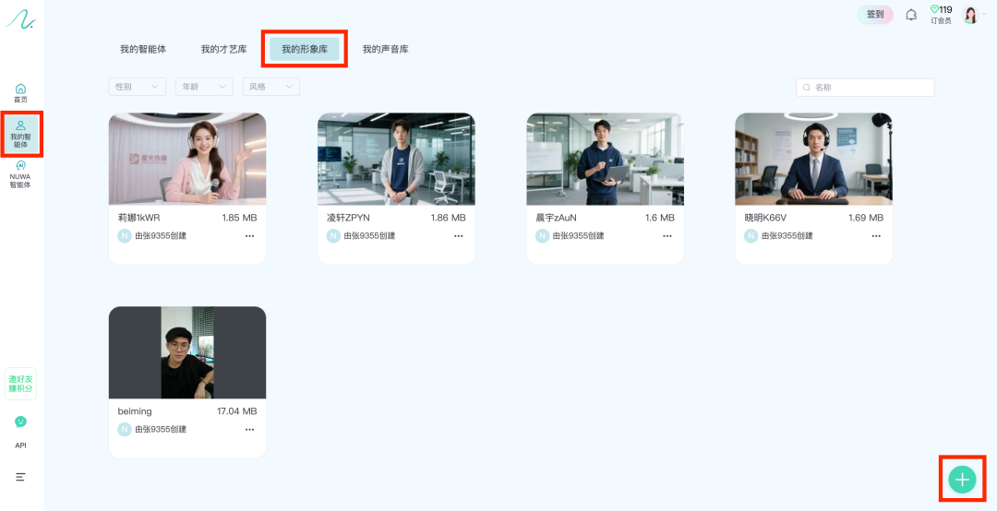The height and width of the screenshot is (511, 997).
Task: Click the 名称 search input field
Action: (x=870, y=88)
